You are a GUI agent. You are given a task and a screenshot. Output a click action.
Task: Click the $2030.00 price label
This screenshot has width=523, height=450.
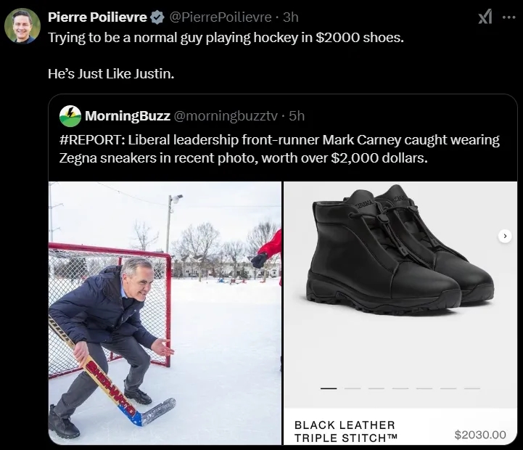(479, 435)
